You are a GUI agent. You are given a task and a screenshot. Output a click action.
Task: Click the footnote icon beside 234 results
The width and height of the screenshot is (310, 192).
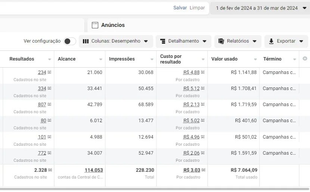point(49,72)
